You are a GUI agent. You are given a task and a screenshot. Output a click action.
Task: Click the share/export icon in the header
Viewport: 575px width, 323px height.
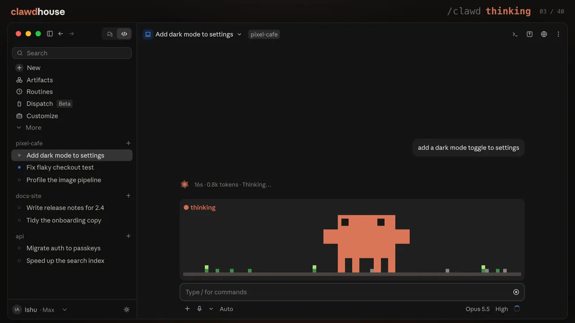[x=530, y=34]
